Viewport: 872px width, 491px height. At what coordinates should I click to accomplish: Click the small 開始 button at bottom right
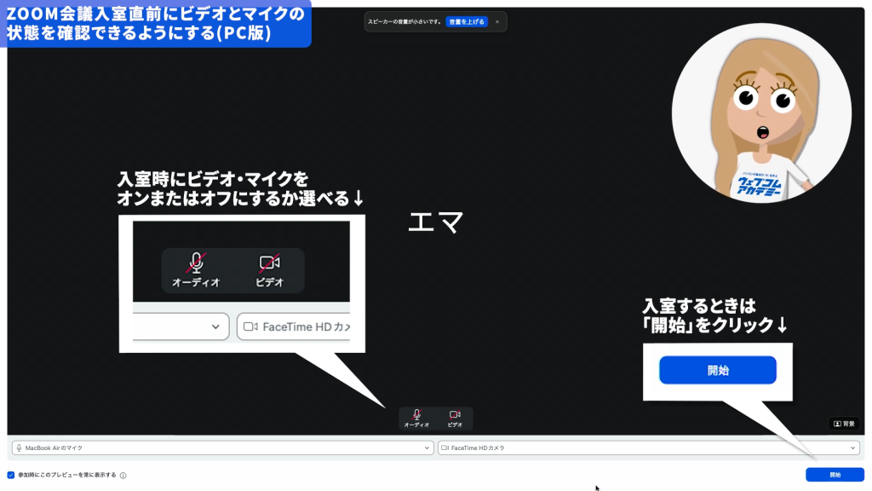point(835,475)
